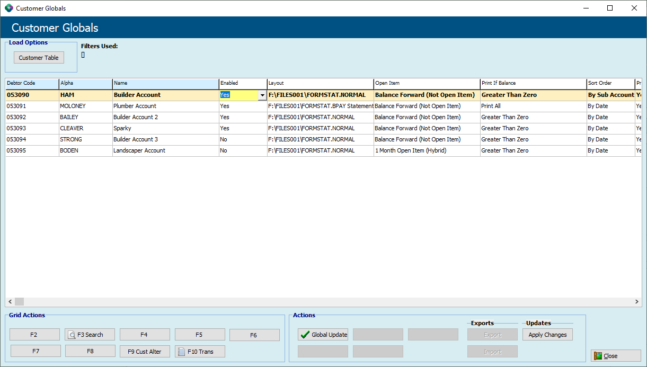The height and width of the screenshot is (367, 647).
Task: Click the Enabled cell 'No' for STRONG
Action: coord(243,139)
